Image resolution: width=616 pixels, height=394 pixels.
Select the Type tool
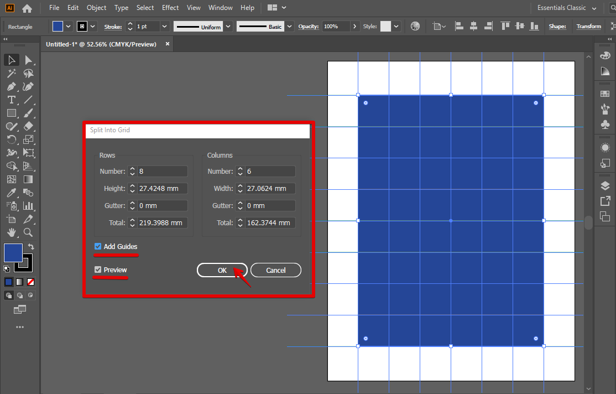(12, 100)
